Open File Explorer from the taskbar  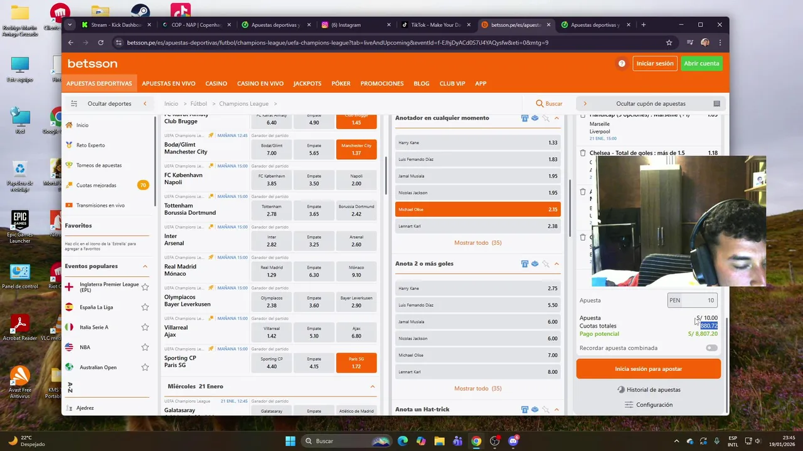coord(439,441)
